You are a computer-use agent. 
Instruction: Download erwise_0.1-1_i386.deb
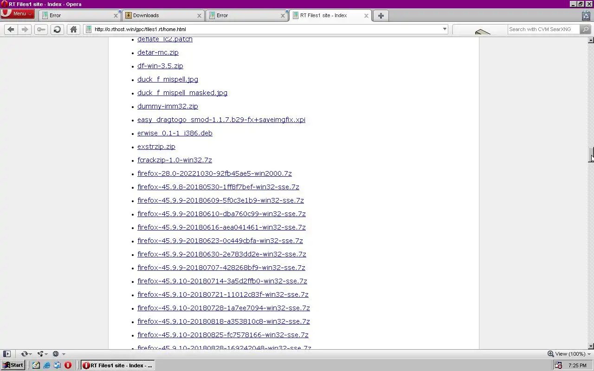[175, 133]
